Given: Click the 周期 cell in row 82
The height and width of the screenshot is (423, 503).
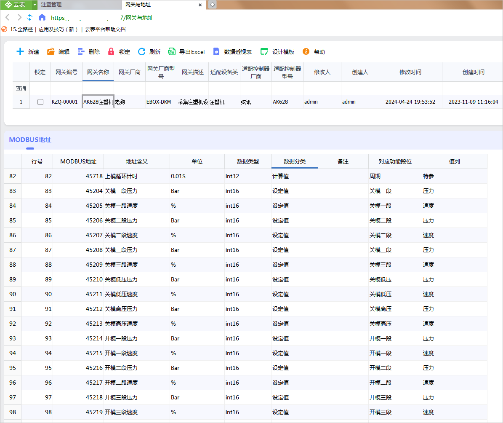Looking at the screenshot, I should click(x=395, y=176).
